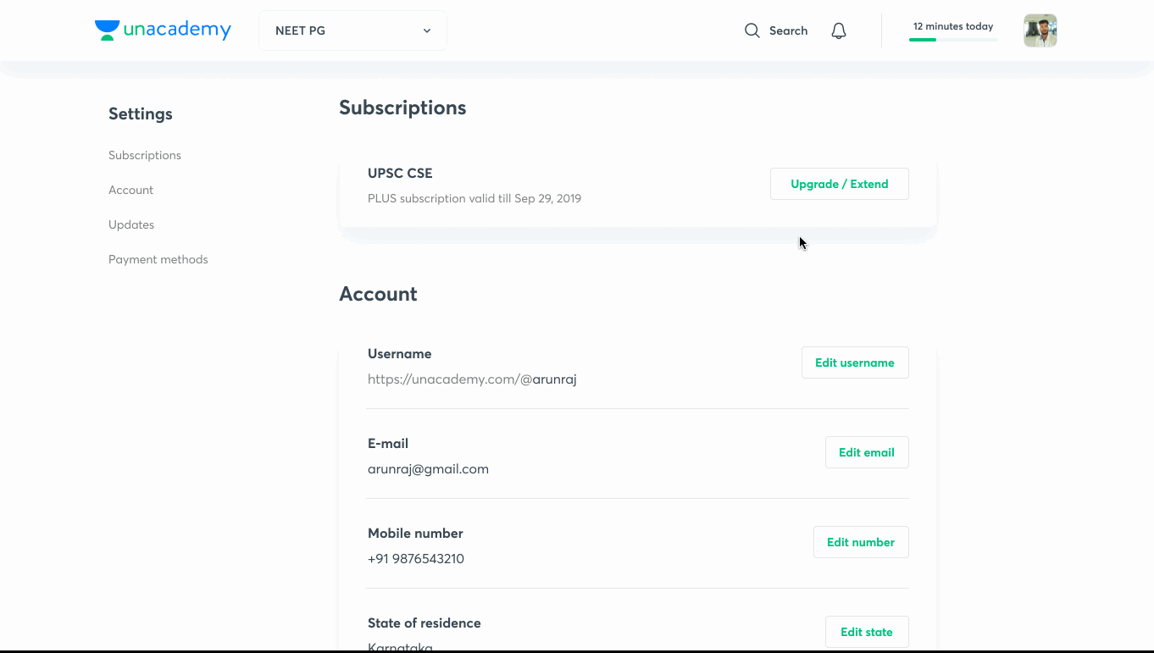The height and width of the screenshot is (653, 1154).
Task: Click the Search text label
Action: coord(788,30)
